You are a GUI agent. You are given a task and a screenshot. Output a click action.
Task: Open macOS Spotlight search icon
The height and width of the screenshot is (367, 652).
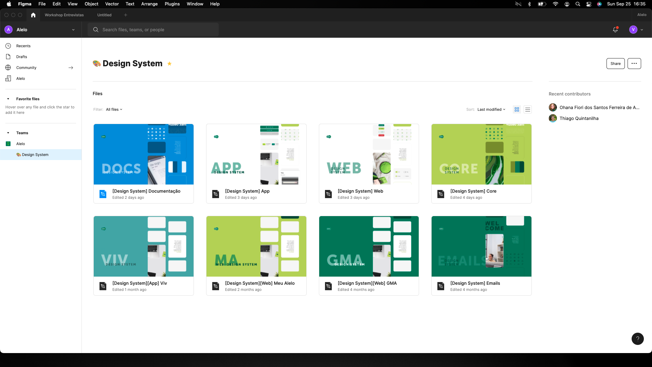(578, 4)
